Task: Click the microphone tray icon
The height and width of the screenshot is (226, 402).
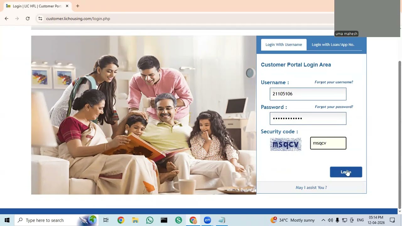Action: 337,220
